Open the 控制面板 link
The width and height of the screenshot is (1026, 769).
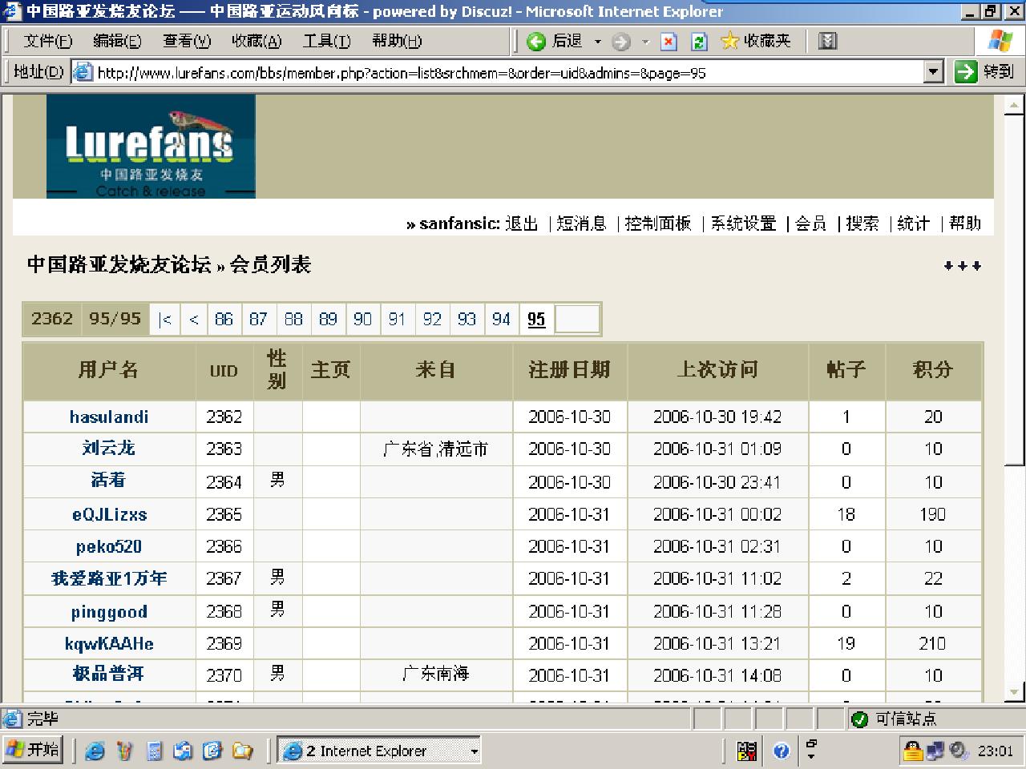[x=658, y=223]
